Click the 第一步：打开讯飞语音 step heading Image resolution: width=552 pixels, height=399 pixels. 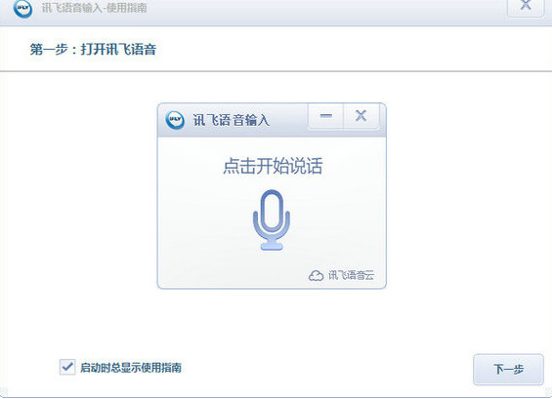(93, 49)
